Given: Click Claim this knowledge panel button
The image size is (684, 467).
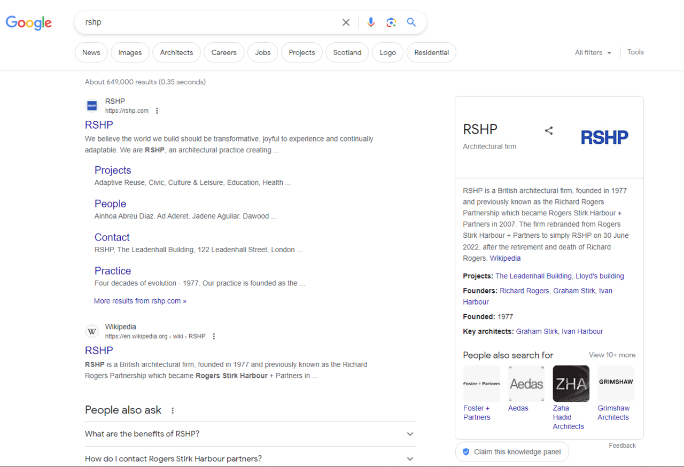Looking at the screenshot, I should point(512,452).
